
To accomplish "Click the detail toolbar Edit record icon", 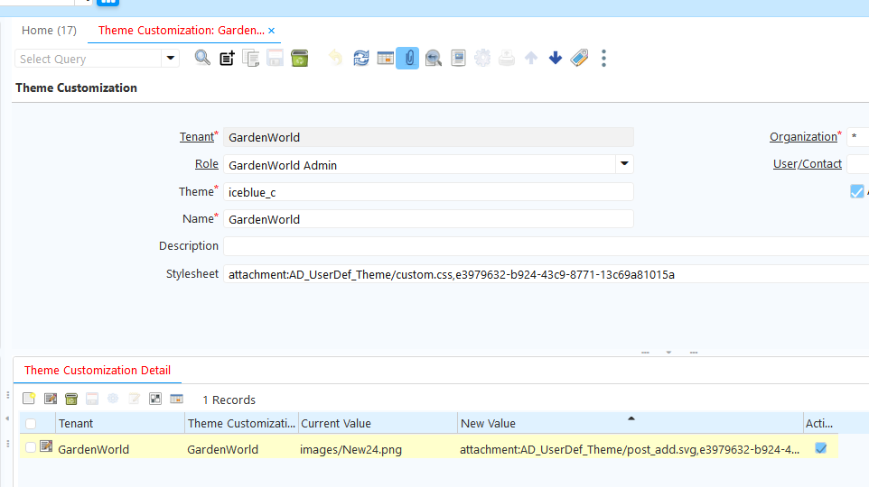I will coord(51,399).
